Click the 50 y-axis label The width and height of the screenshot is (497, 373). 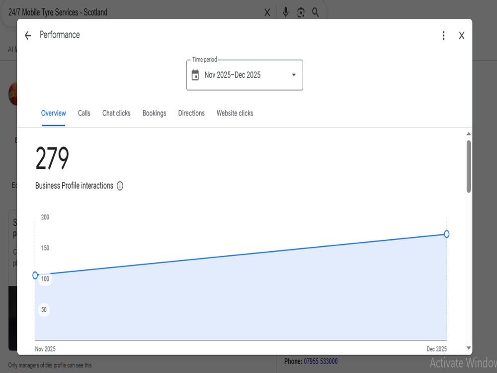[44, 309]
